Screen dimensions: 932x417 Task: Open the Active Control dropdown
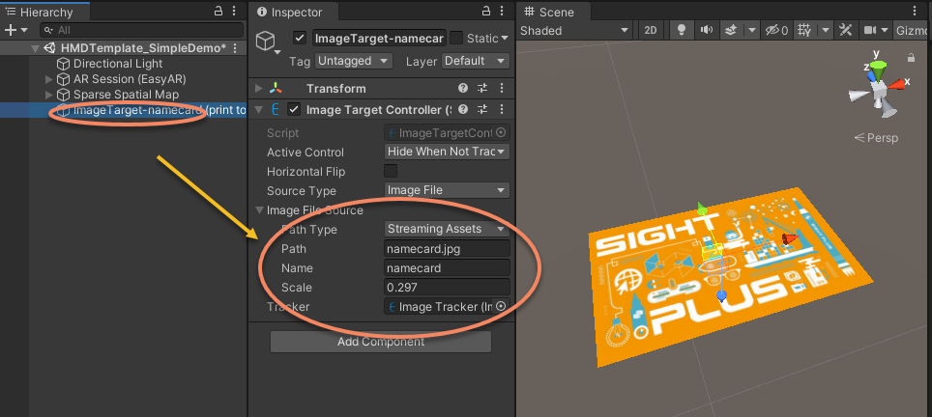tap(447, 152)
